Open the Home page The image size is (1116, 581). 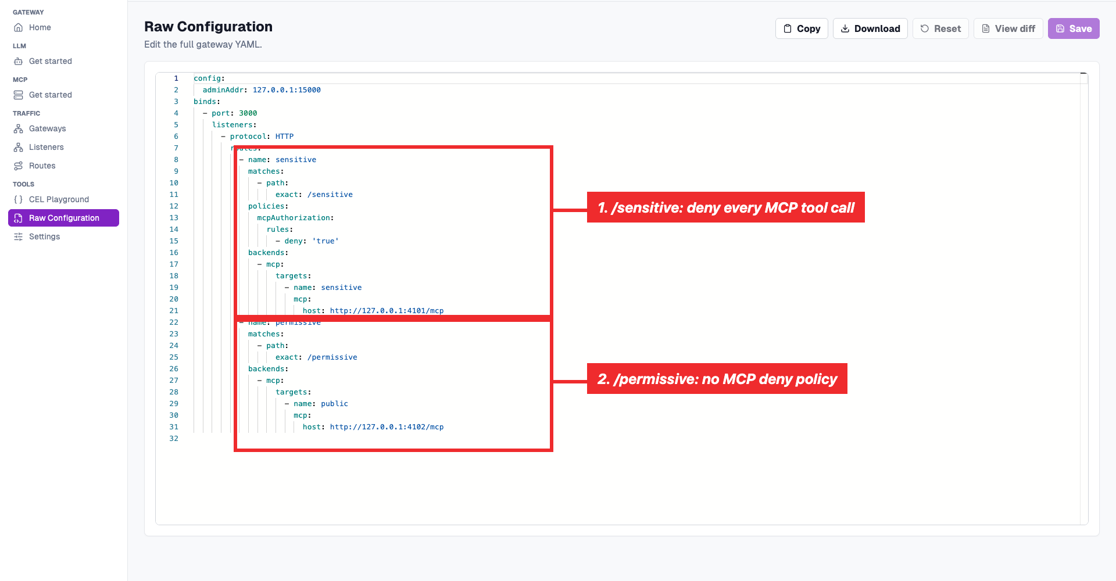[63, 27]
